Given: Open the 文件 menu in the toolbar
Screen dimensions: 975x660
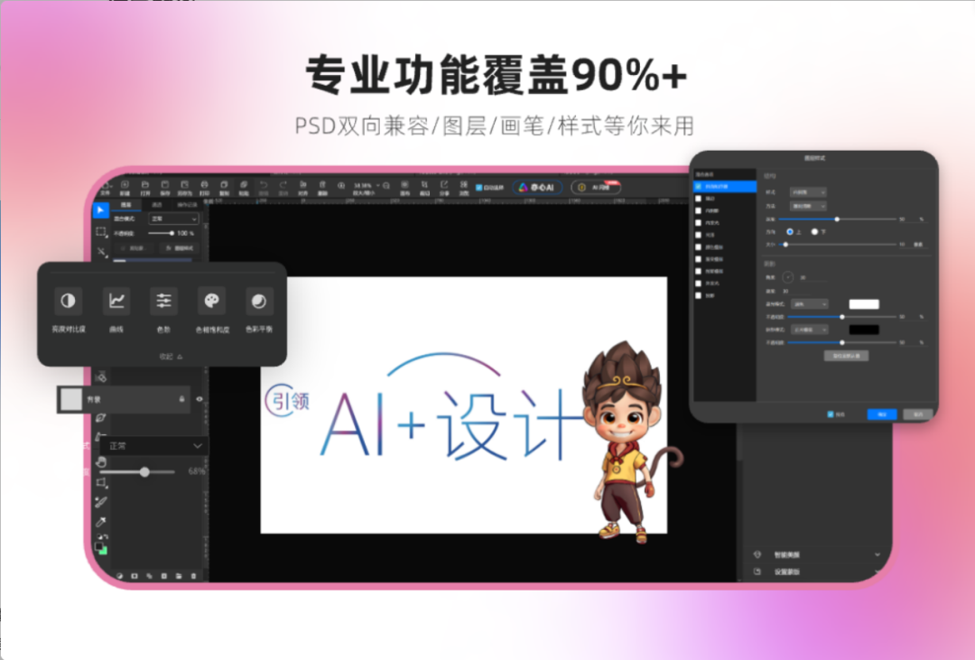Looking at the screenshot, I should click(105, 187).
